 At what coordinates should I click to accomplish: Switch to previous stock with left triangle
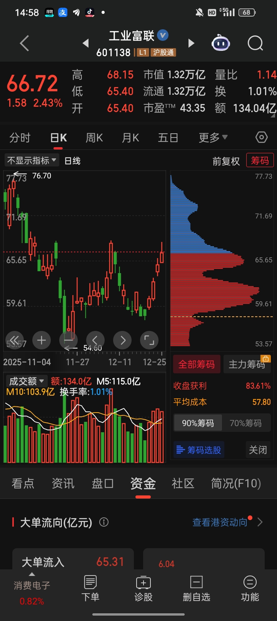coord(86,43)
